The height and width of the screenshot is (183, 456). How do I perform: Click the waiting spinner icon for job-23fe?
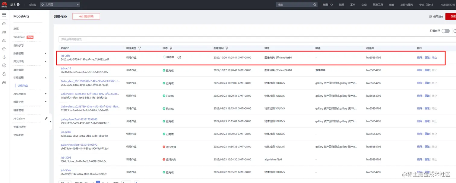click(x=164, y=57)
